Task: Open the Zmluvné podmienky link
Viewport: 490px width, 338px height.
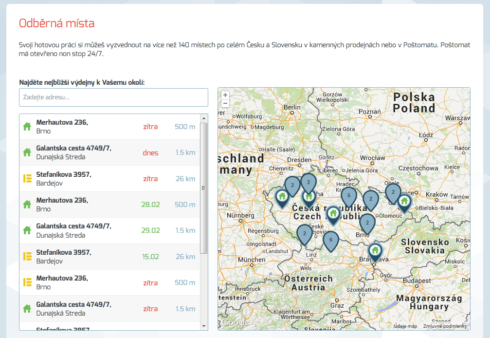Action: [x=445, y=326]
